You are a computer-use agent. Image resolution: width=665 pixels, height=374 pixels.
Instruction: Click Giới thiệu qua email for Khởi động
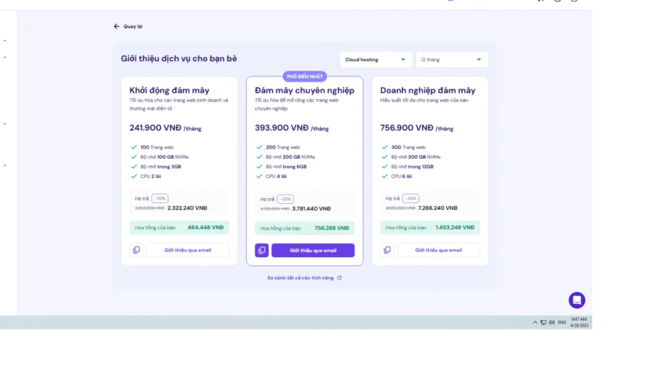tap(188, 250)
